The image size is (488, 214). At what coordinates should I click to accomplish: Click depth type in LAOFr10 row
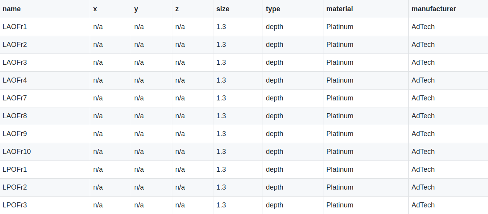[x=274, y=152]
